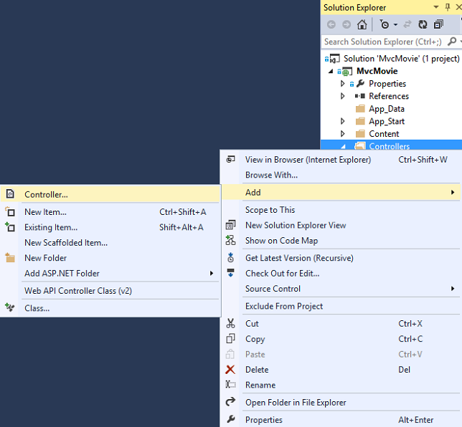Viewport: 462px width, 427px height.
Task: Click Sync with Active Document icon
Action: (x=407, y=24)
